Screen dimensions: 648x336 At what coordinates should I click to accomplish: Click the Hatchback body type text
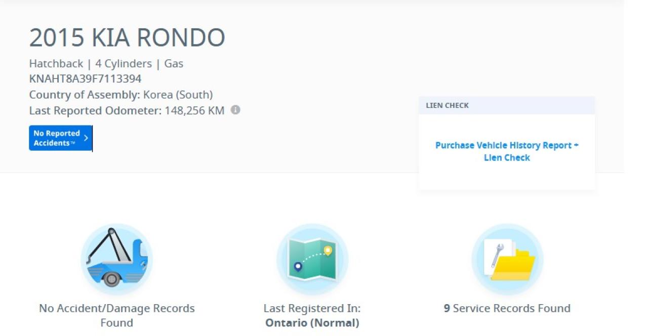[x=56, y=64]
